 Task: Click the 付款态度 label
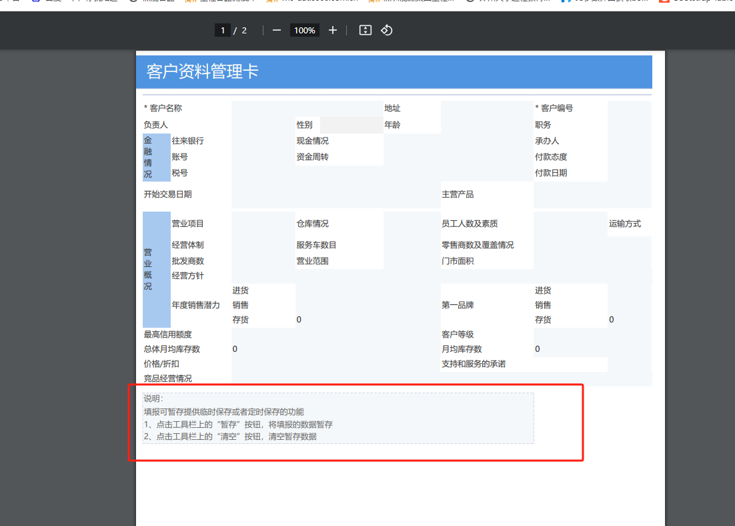pos(551,157)
